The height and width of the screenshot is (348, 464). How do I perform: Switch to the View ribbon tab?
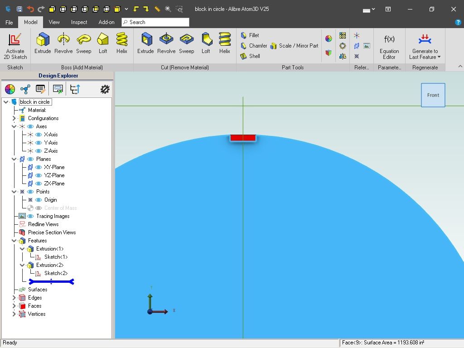(54, 22)
